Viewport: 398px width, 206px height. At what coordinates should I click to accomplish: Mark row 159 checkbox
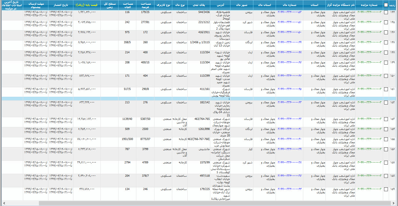386,189
